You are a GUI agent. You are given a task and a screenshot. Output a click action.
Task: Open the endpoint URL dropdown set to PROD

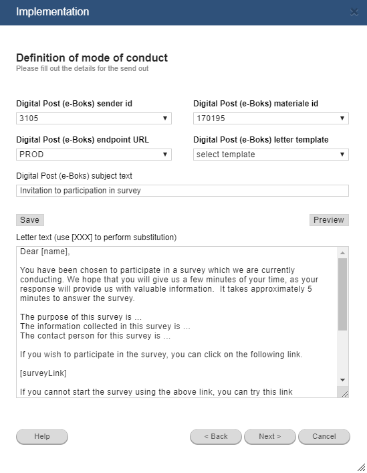[x=94, y=155]
